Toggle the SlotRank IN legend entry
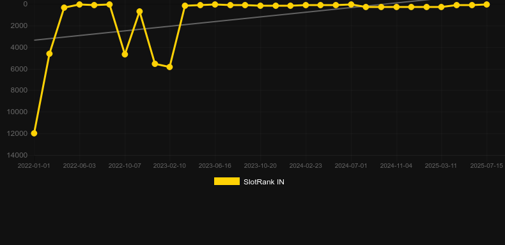The image size is (505, 245). click(x=249, y=182)
